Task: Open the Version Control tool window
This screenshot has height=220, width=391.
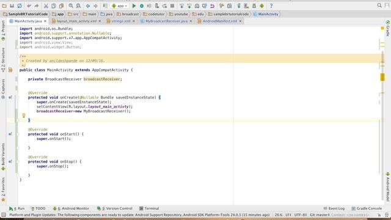Action: coord(115,208)
